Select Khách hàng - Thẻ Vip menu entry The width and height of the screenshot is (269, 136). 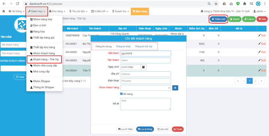click(x=44, y=59)
